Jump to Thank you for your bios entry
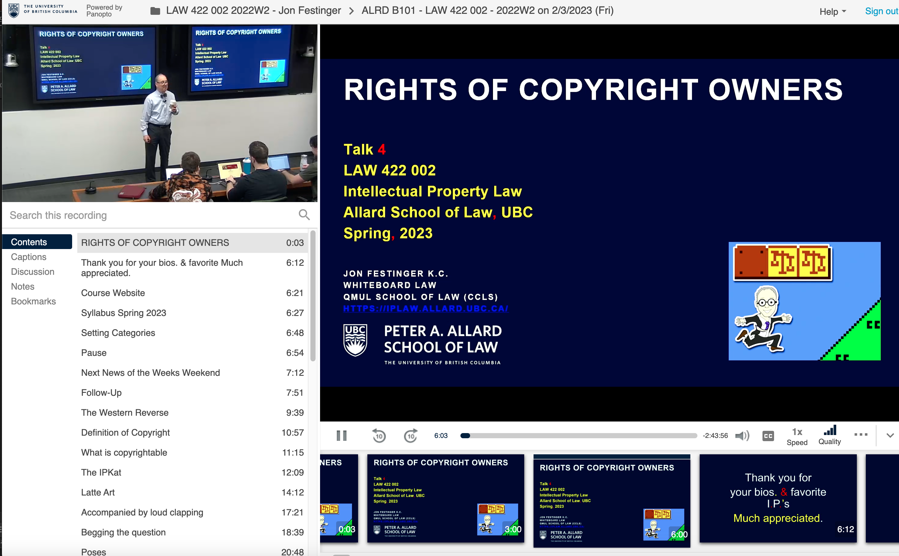This screenshot has width=899, height=556. [x=193, y=268]
